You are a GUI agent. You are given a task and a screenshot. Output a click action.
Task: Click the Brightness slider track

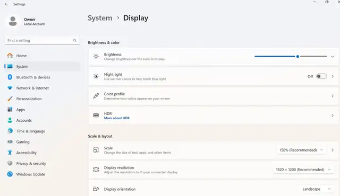click(291, 56)
